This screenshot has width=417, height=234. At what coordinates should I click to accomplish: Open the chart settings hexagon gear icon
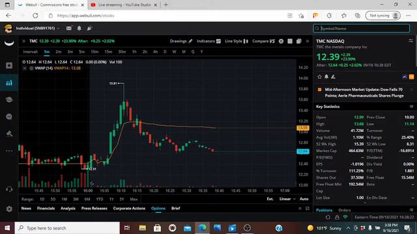pos(281,41)
